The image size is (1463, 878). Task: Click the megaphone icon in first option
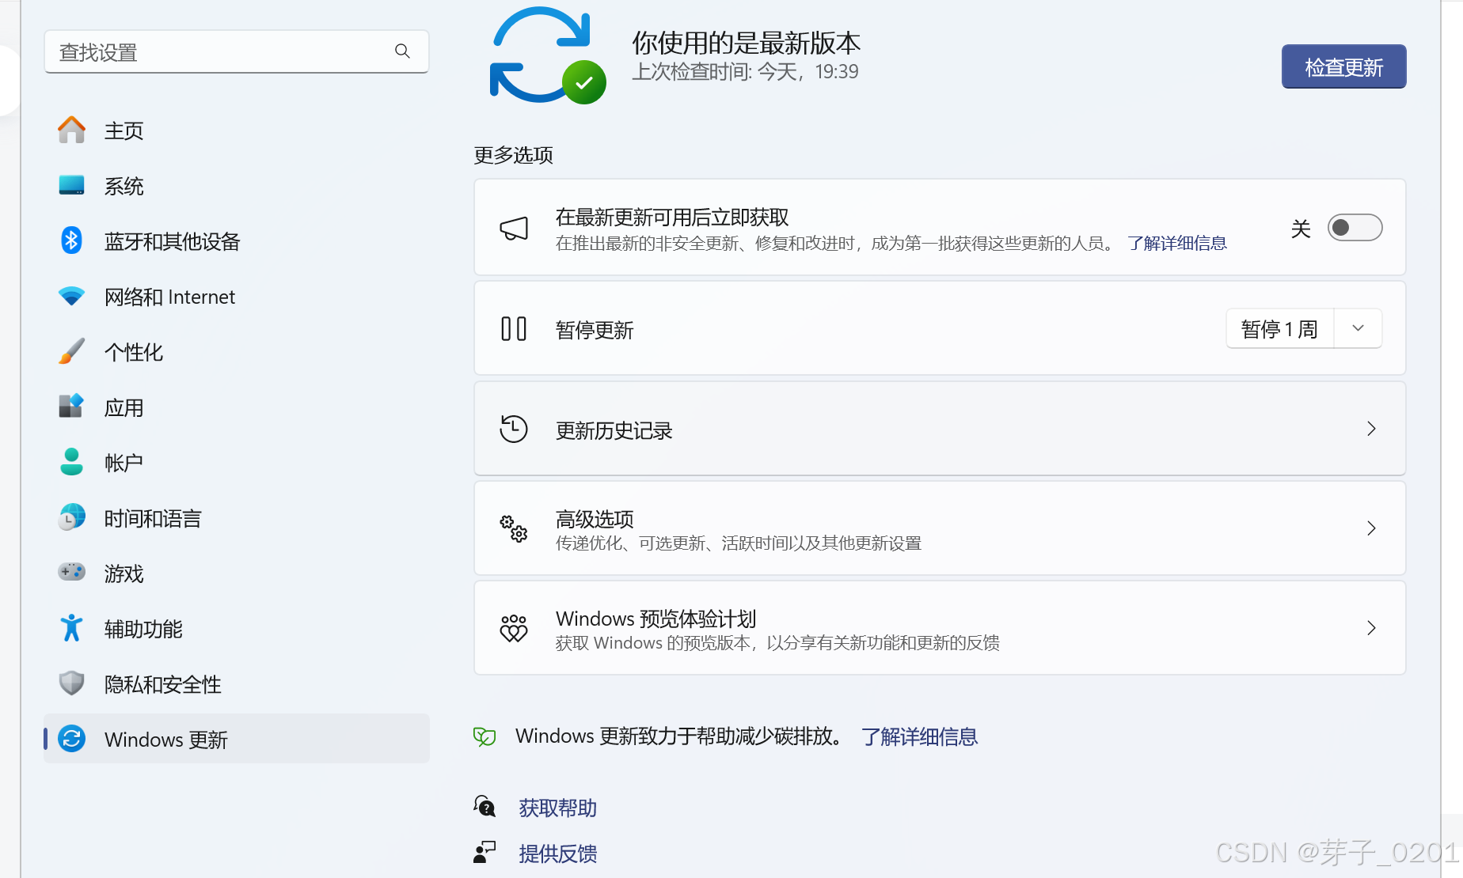514,229
